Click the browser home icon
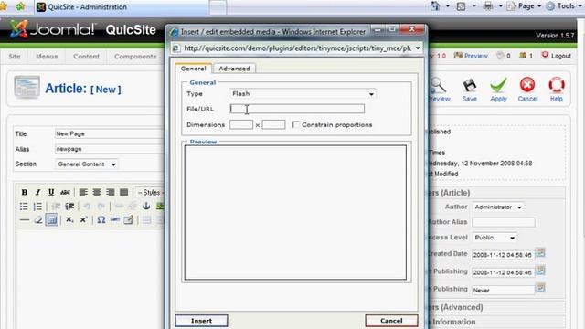Screen dimensions: 585x329 [435, 6]
